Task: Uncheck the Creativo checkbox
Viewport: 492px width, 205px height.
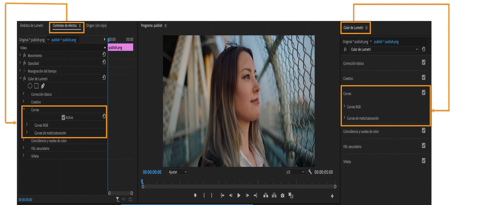Action: (424, 77)
